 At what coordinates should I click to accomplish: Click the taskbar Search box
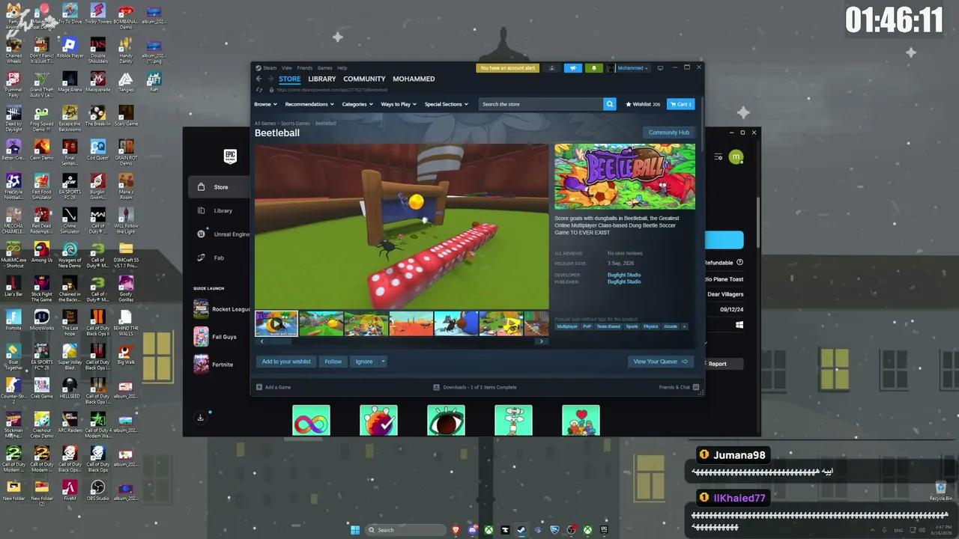pos(405,530)
